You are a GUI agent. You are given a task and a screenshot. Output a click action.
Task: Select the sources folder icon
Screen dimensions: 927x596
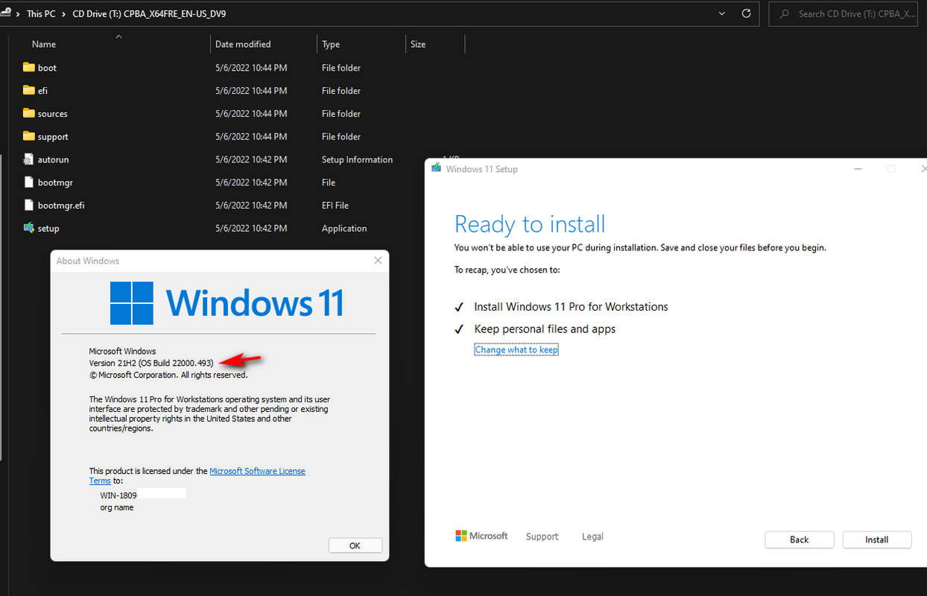click(29, 113)
